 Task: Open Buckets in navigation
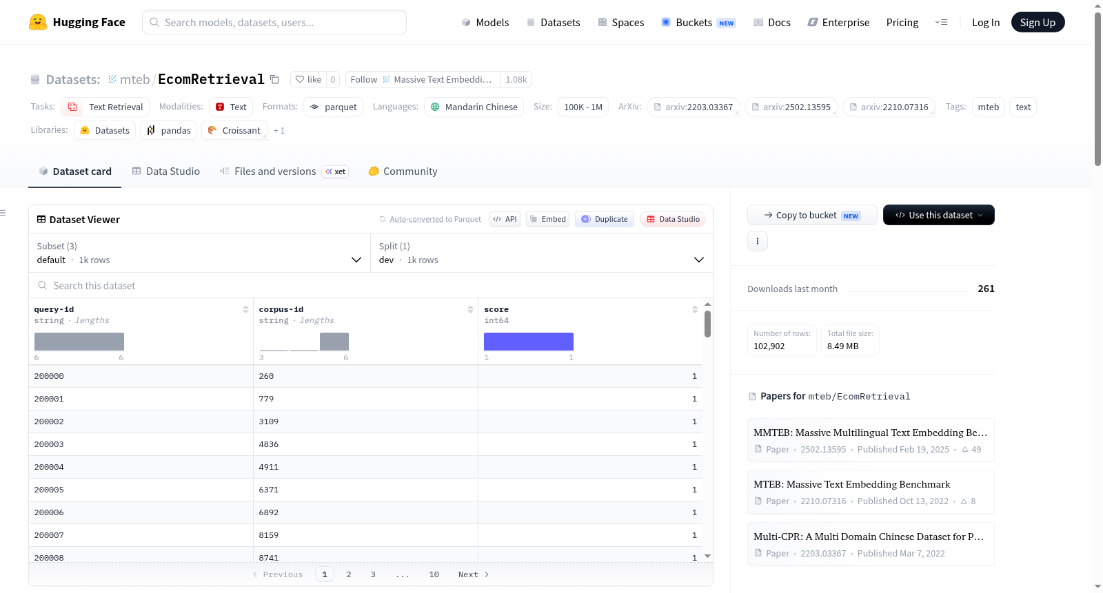698,22
